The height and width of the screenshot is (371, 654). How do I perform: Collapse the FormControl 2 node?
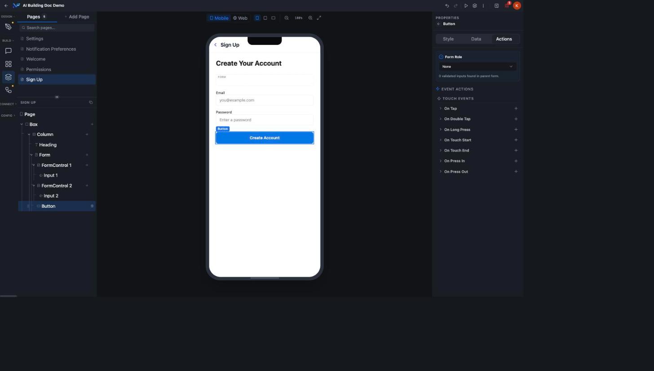(x=34, y=186)
